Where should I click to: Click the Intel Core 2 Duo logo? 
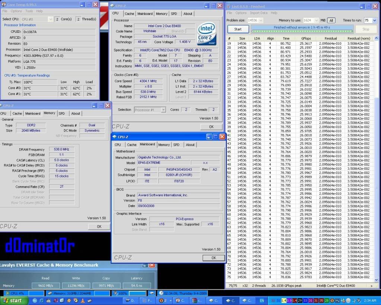pos(206,34)
